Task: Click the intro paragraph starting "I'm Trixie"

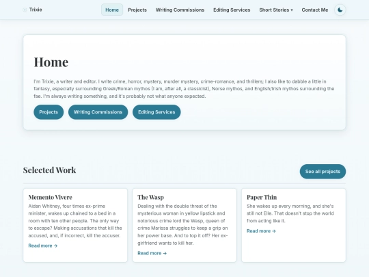Action: point(184,89)
